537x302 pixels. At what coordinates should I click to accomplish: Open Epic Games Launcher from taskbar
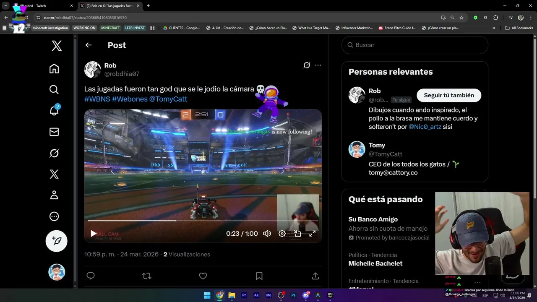click(330, 295)
